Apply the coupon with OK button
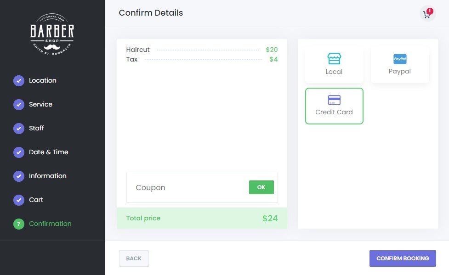This screenshot has height=275, width=449. [261, 187]
